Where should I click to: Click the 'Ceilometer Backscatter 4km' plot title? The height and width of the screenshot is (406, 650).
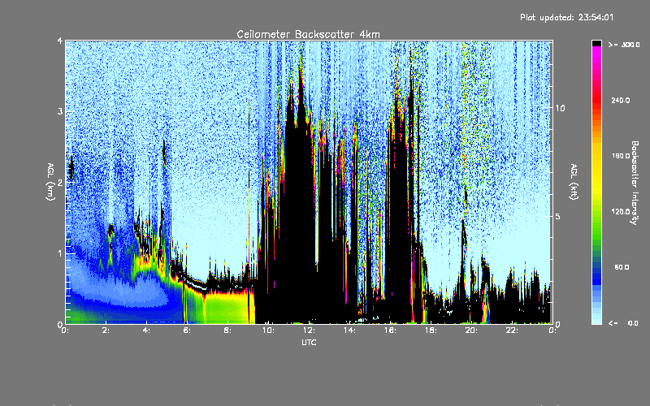tap(308, 34)
